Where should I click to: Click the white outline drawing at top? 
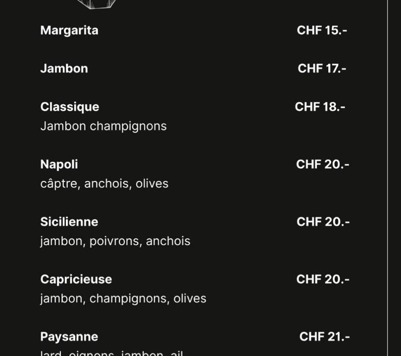coord(97,4)
